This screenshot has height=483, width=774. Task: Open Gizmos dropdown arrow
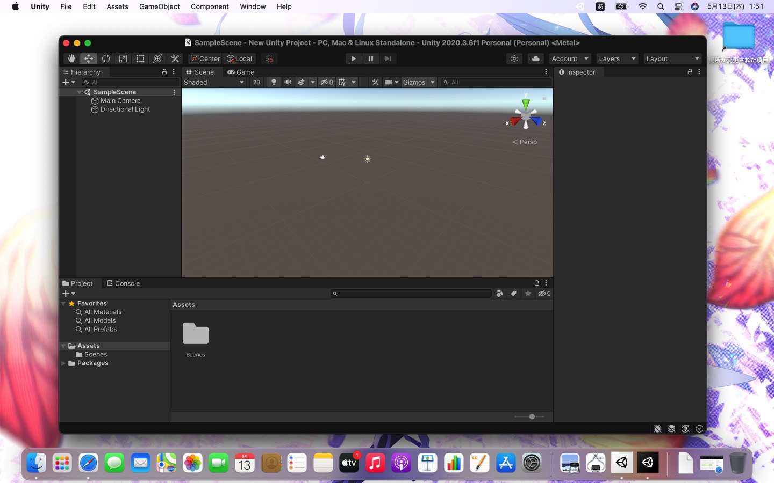click(x=433, y=82)
